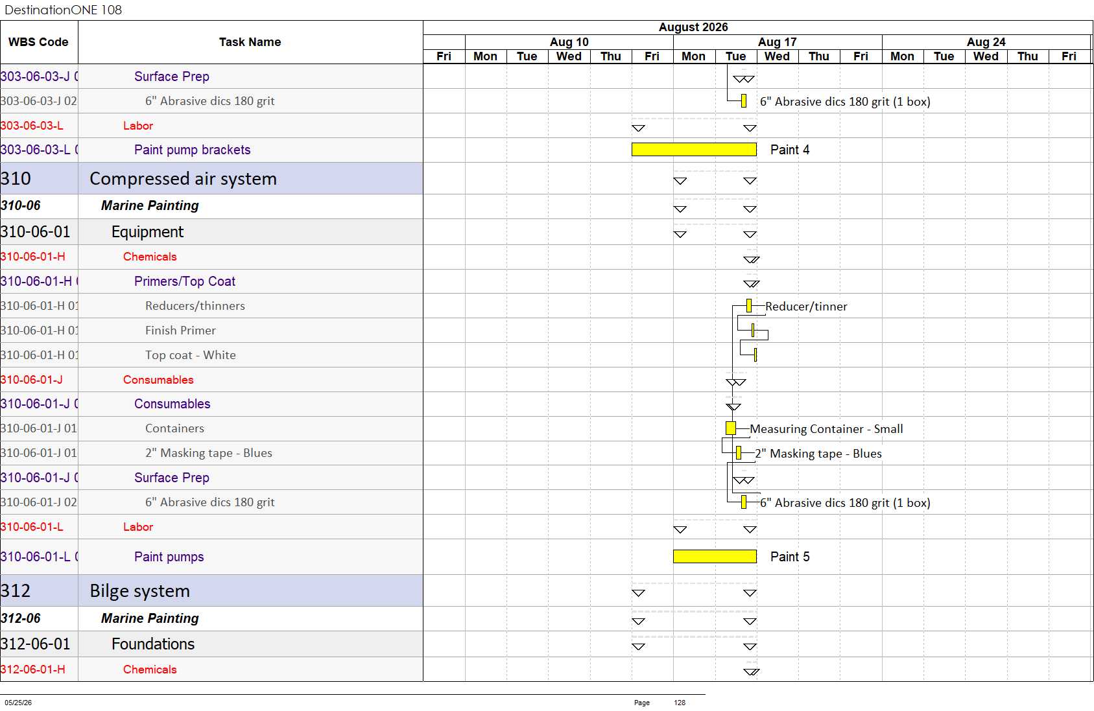Screen dimensions: 1094x711
Task: Click the WBS Code column header
Action: click(x=38, y=42)
